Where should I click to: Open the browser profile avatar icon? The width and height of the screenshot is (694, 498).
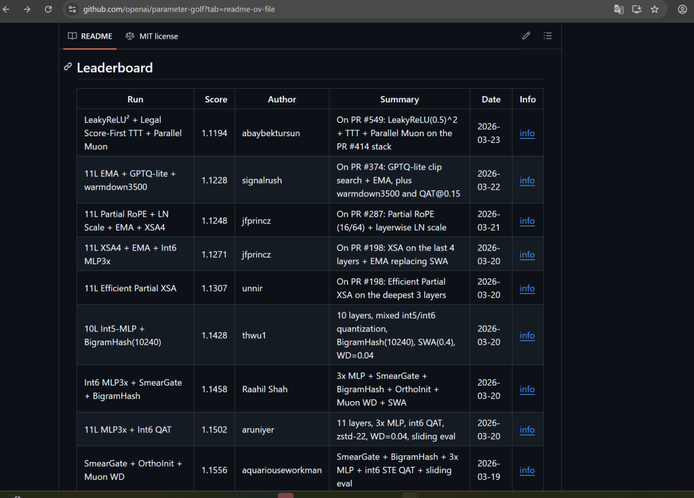pyautogui.click(x=682, y=9)
